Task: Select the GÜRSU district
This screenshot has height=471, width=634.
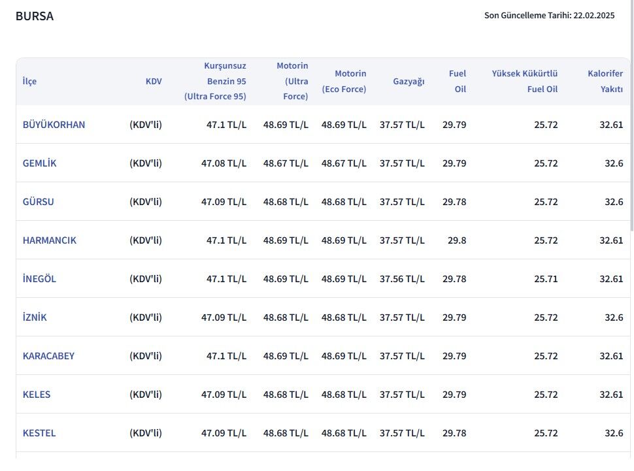Action: click(37, 201)
